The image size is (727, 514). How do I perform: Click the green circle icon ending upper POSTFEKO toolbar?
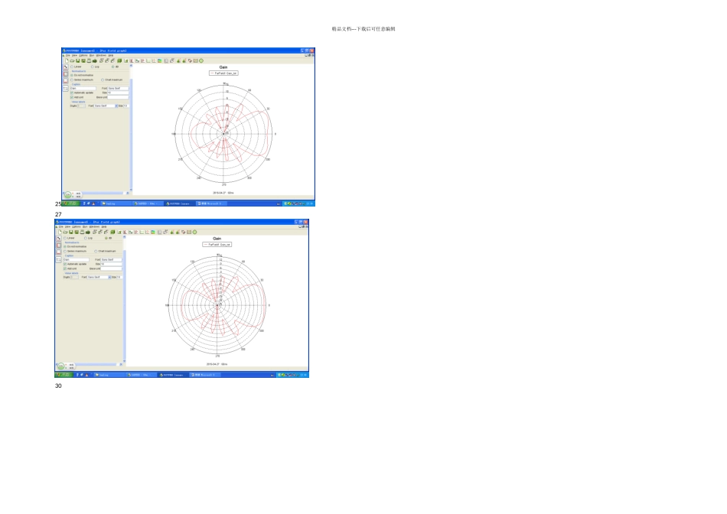click(x=201, y=60)
